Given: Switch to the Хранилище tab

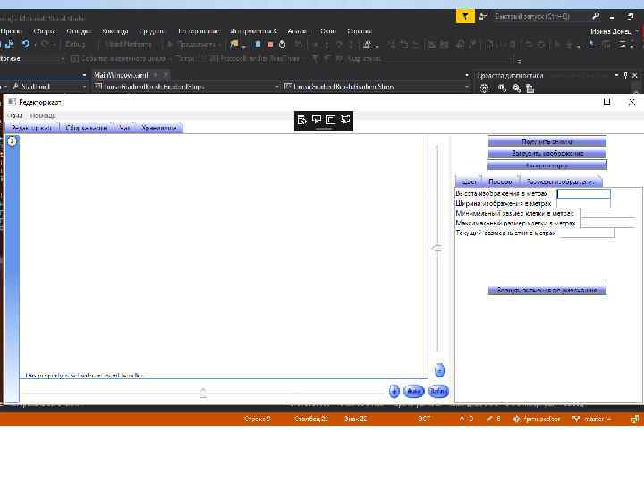Looking at the screenshot, I should (x=159, y=128).
